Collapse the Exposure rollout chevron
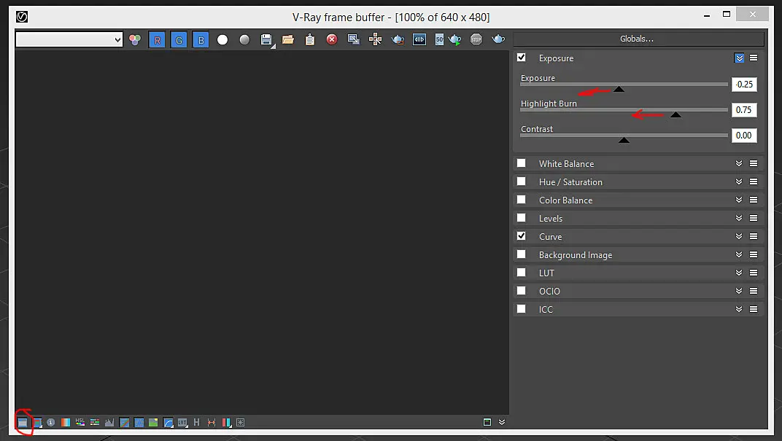This screenshot has width=782, height=441. pos(739,58)
